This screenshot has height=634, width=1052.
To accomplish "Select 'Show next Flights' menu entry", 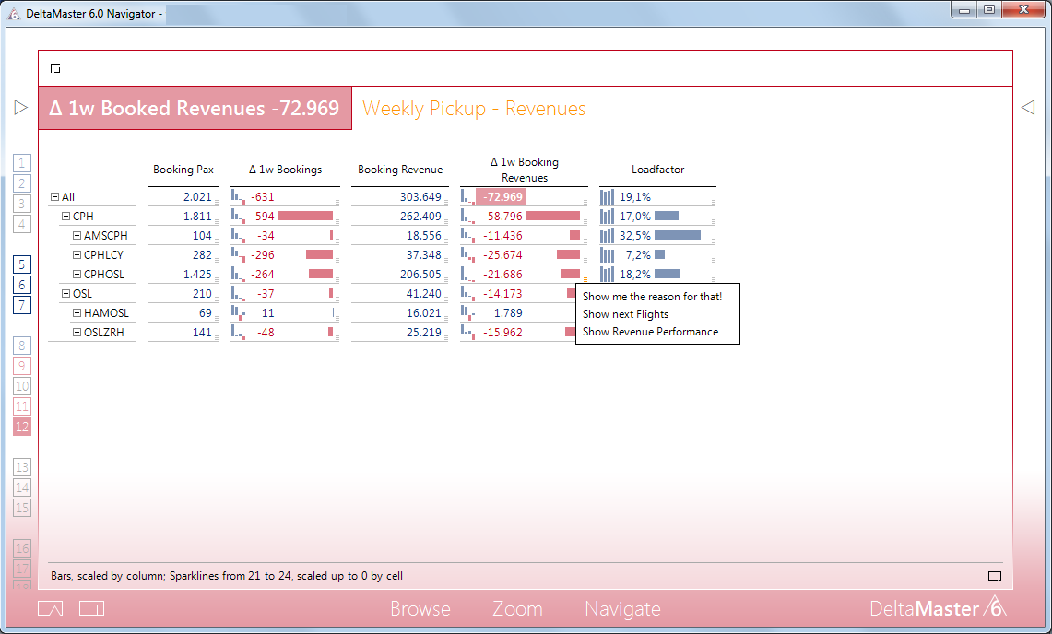I will click(625, 314).
